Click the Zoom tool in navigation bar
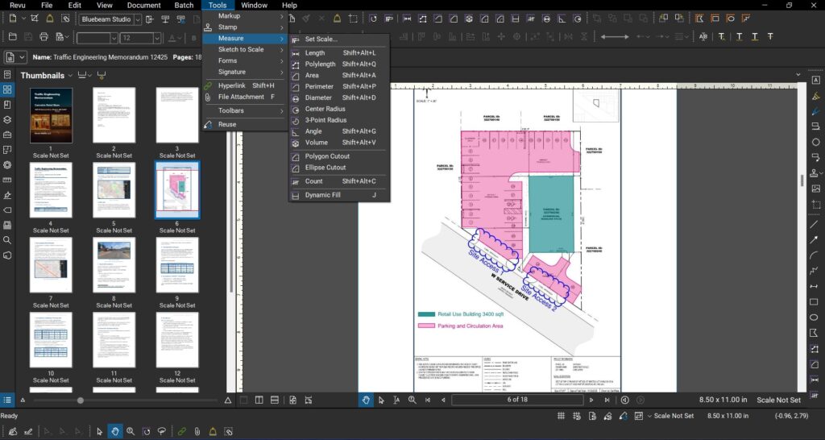This screenshot has width=825, height=440. click(412, 400)
